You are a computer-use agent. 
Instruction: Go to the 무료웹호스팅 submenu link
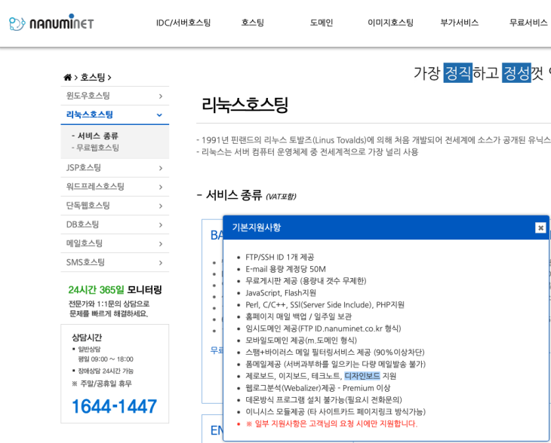click(97, 148)
